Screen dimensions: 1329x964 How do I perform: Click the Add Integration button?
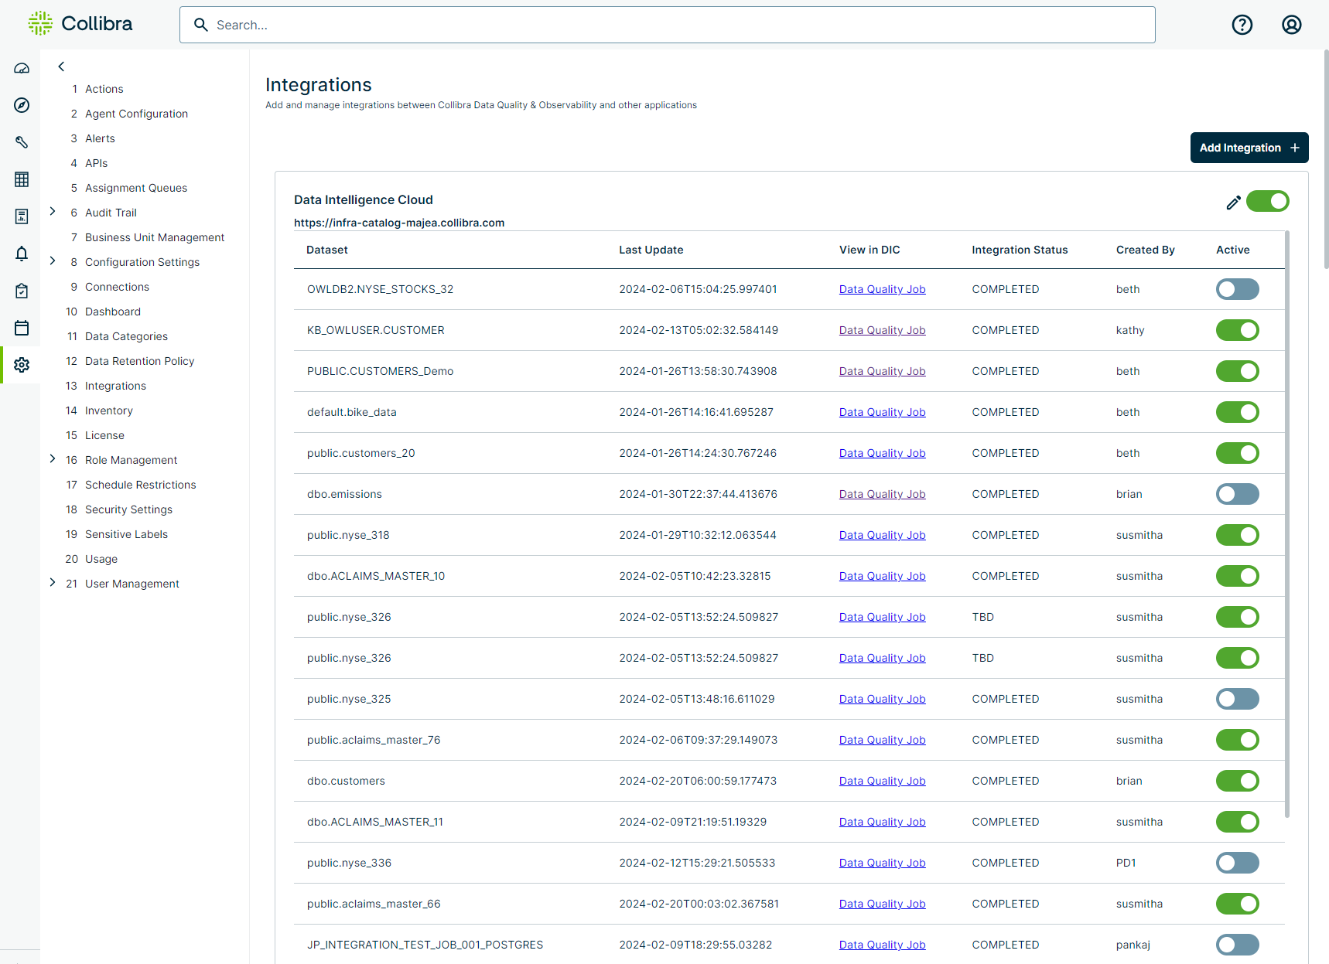pos(1249,148)
